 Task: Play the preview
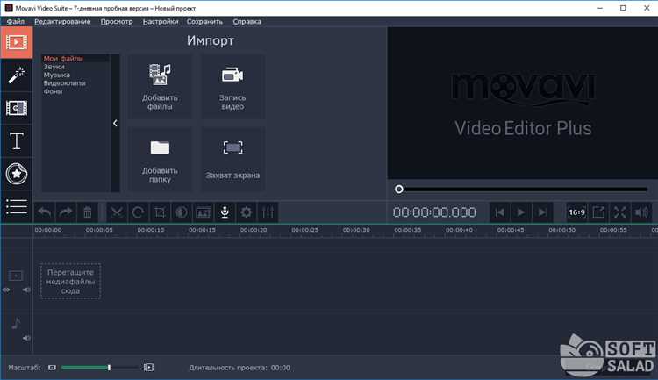click(x=521, y=212)
